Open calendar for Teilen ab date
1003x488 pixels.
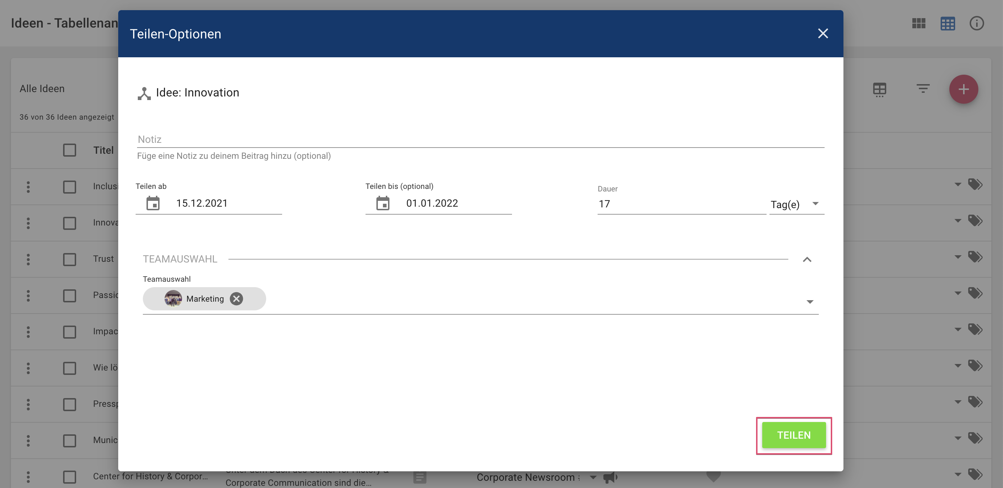click(153, 203)
